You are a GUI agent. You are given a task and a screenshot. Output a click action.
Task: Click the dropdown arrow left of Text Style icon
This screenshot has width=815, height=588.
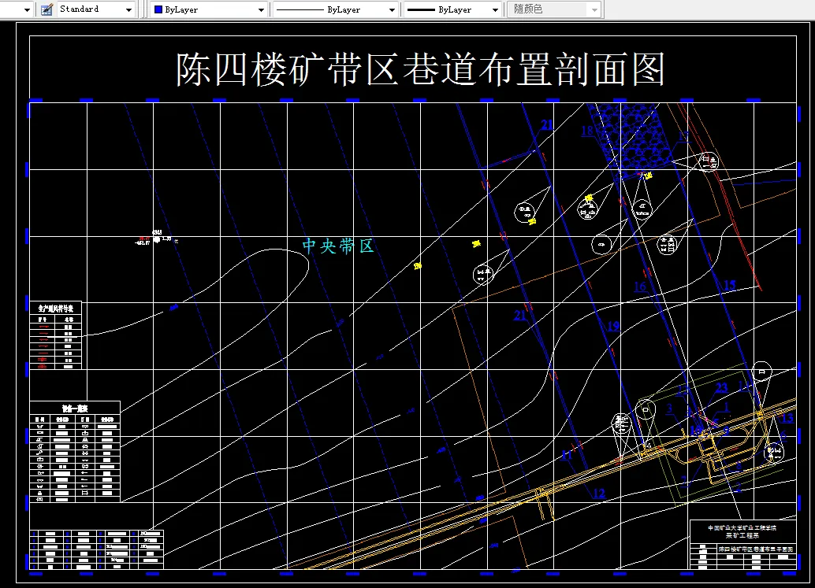[x=27, y=10]
